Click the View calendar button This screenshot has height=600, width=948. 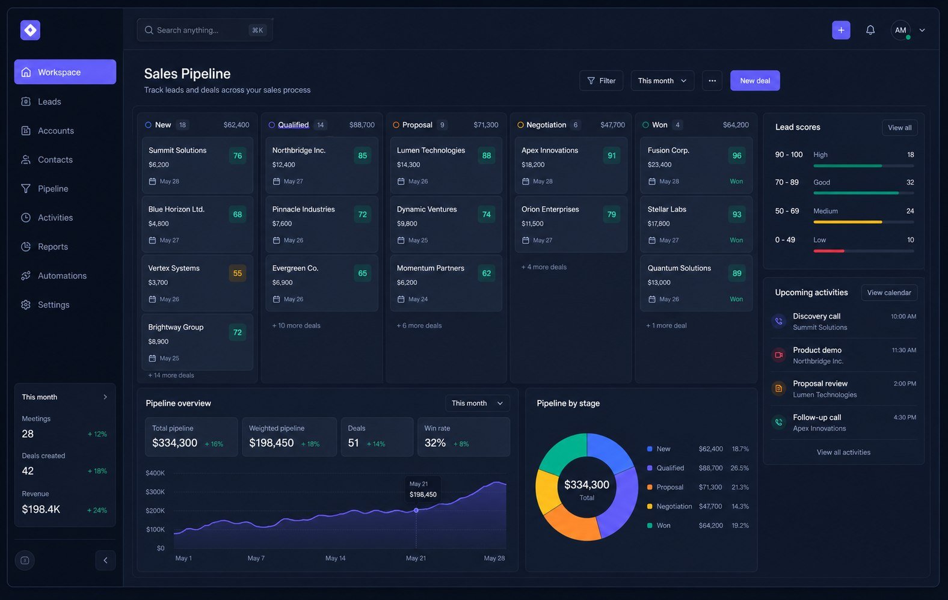(889, 293)
